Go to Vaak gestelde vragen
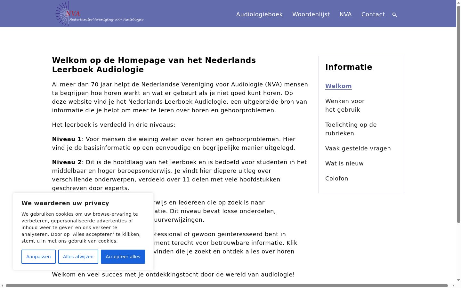This screenshot has width=461, height=288. tap(358, 148)
